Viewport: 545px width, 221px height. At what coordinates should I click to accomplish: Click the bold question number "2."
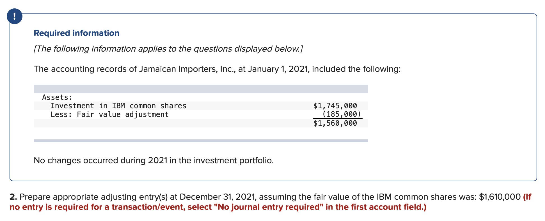[13, 197]
